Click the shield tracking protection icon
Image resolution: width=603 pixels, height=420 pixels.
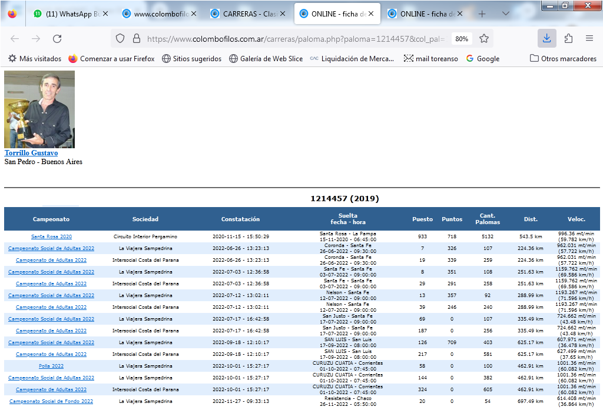tap(120, 38)
